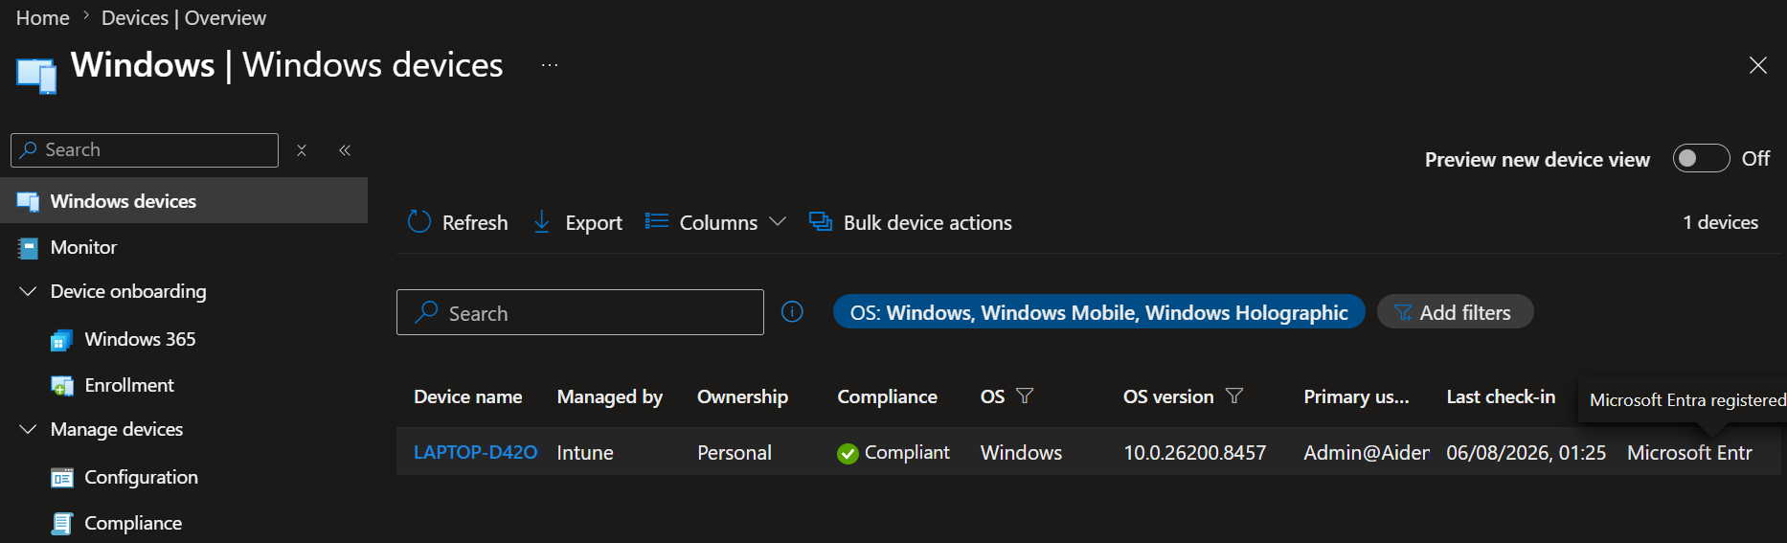Open device LAPTOP-D42O link
Image resolution: width=1787 pixels, height=543 pixels.
475,452
